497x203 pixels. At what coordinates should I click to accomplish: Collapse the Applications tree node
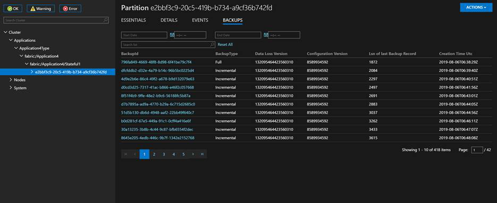tap(11, 40)
